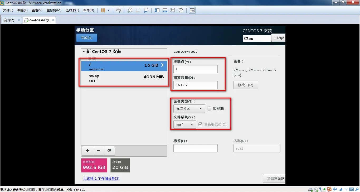
Task: Open the 设备类型(T) dropdown showing 标准分区
Action: [189, 108]
